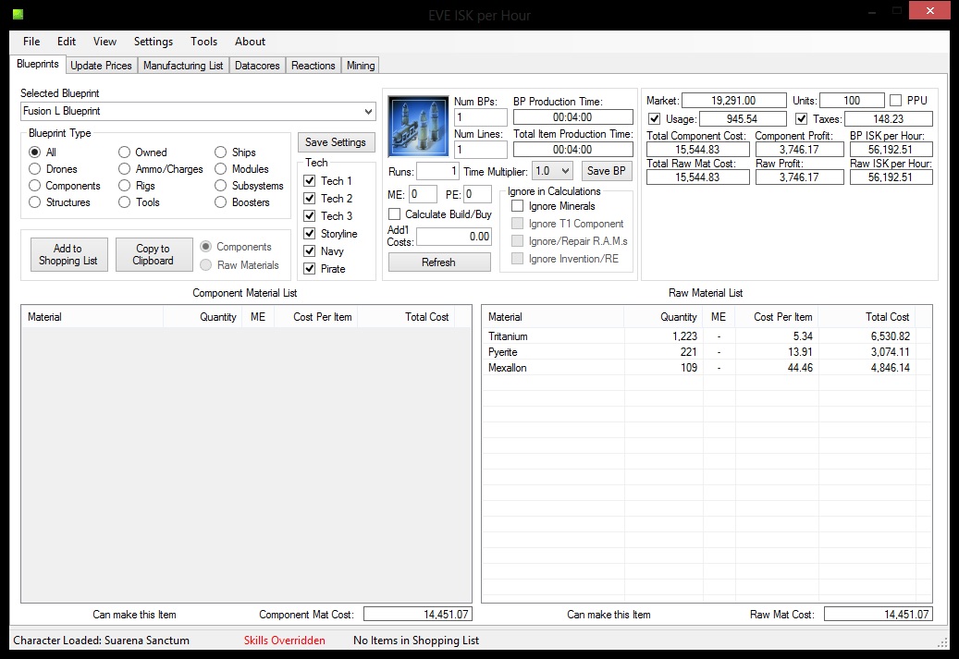
Task: Open the Tools menu
Action: (203, 42)
